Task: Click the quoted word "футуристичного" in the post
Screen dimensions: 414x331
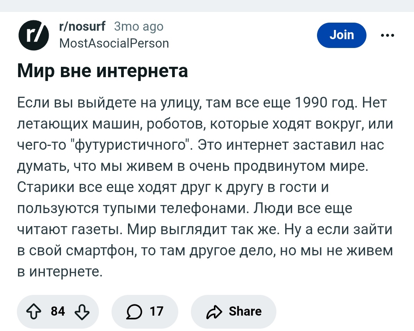Action: (131, 146)
